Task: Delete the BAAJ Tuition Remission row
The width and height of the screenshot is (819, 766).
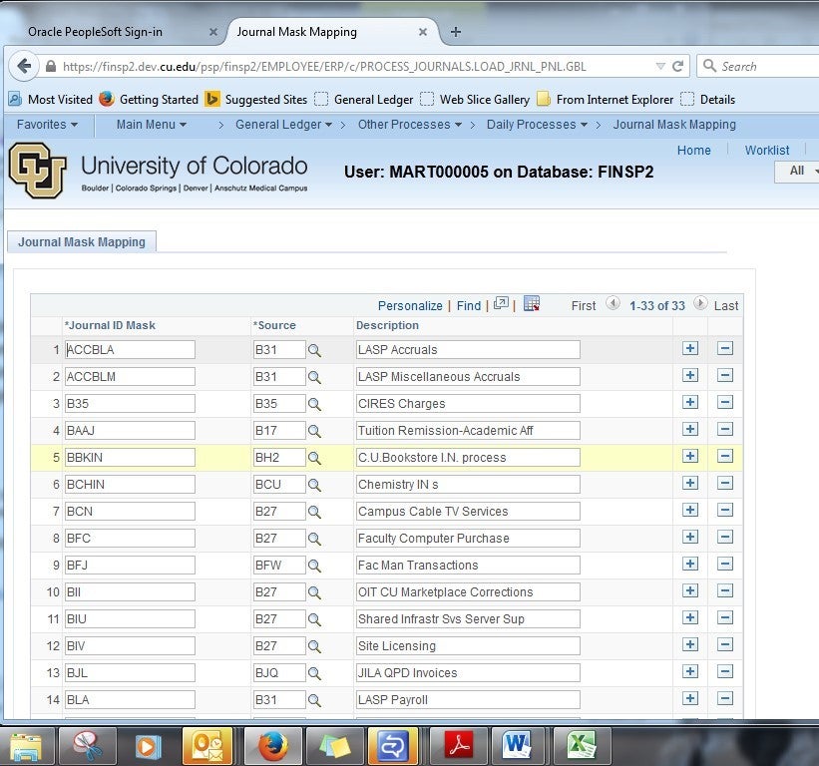Action: [x=725, y=429]
